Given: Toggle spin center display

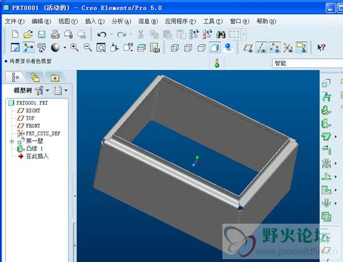Looking at the screenshot, I should (x=28, y=47).
